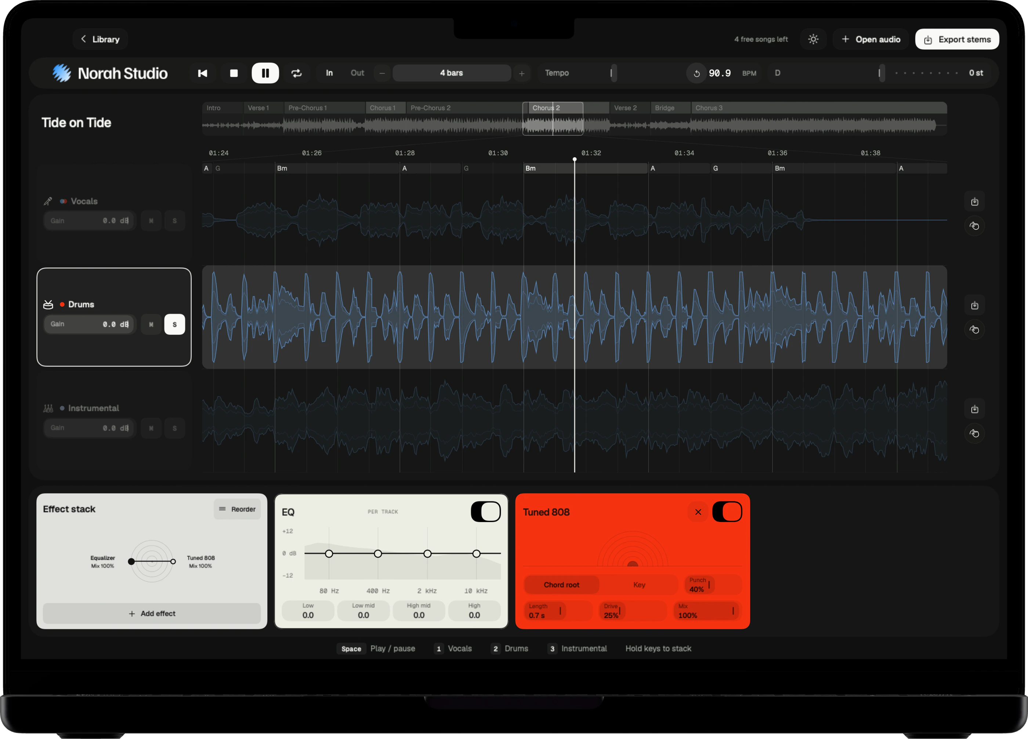Jump to the Bridge section
The height and width of the screenshot is (739, 1028).
pos(671,108)
